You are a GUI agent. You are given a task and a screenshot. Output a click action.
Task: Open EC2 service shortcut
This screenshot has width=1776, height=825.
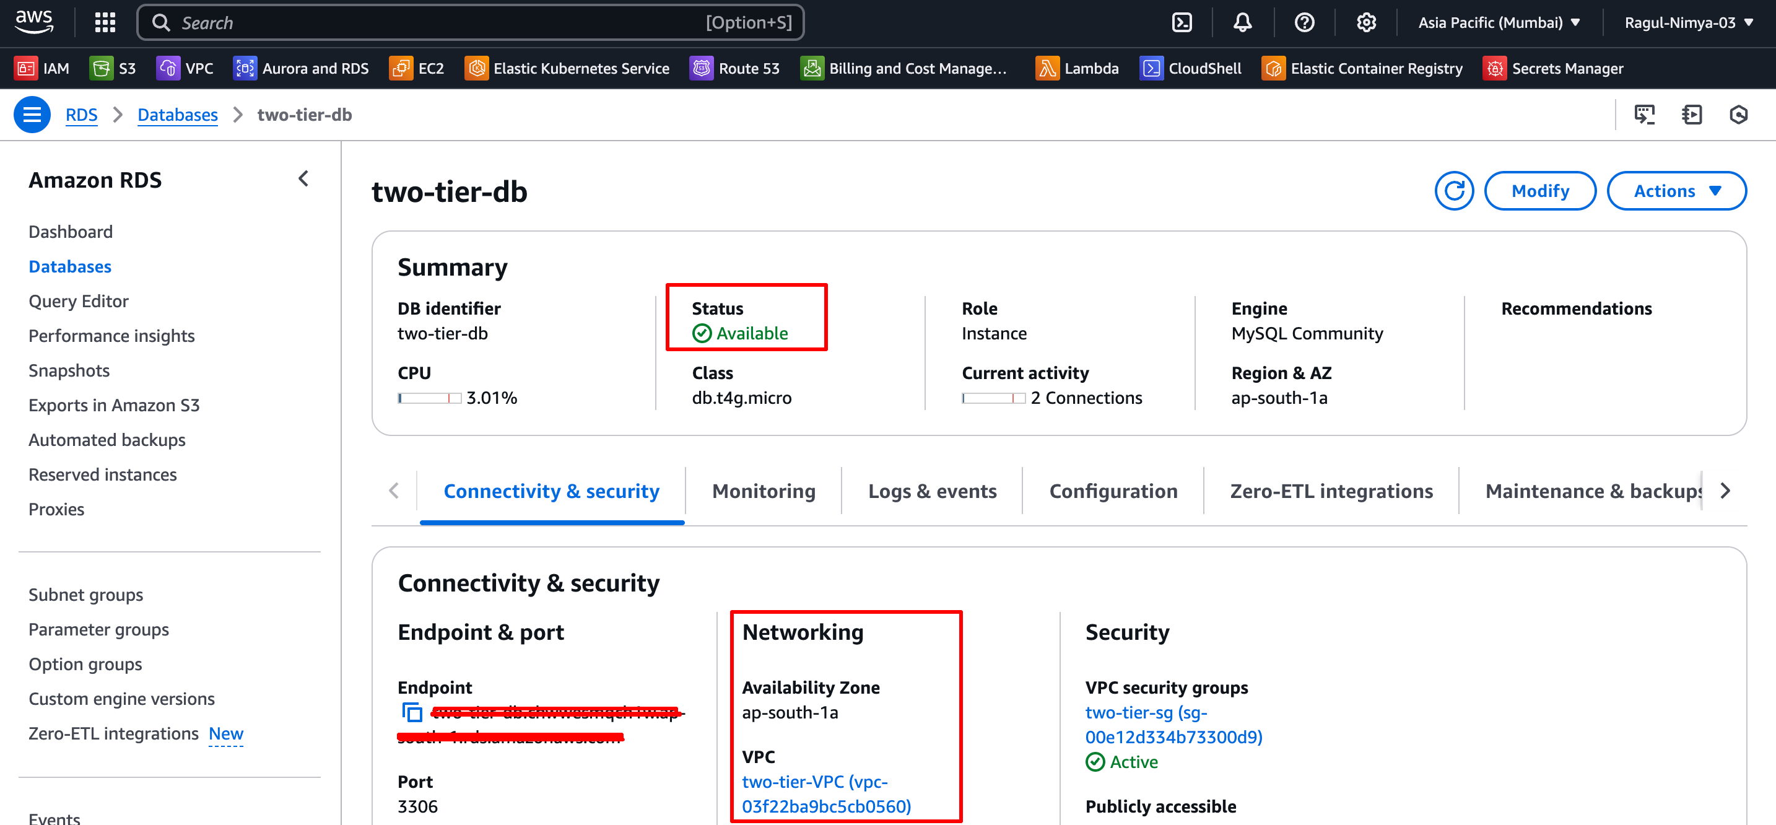point(417,68)
